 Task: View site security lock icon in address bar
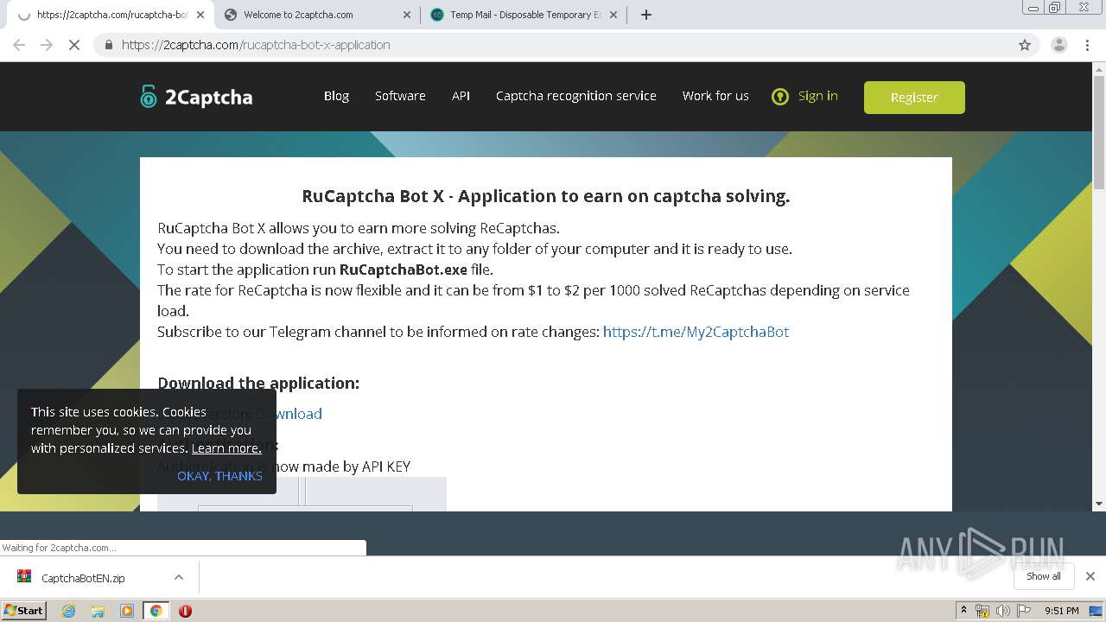click(109, 45)
